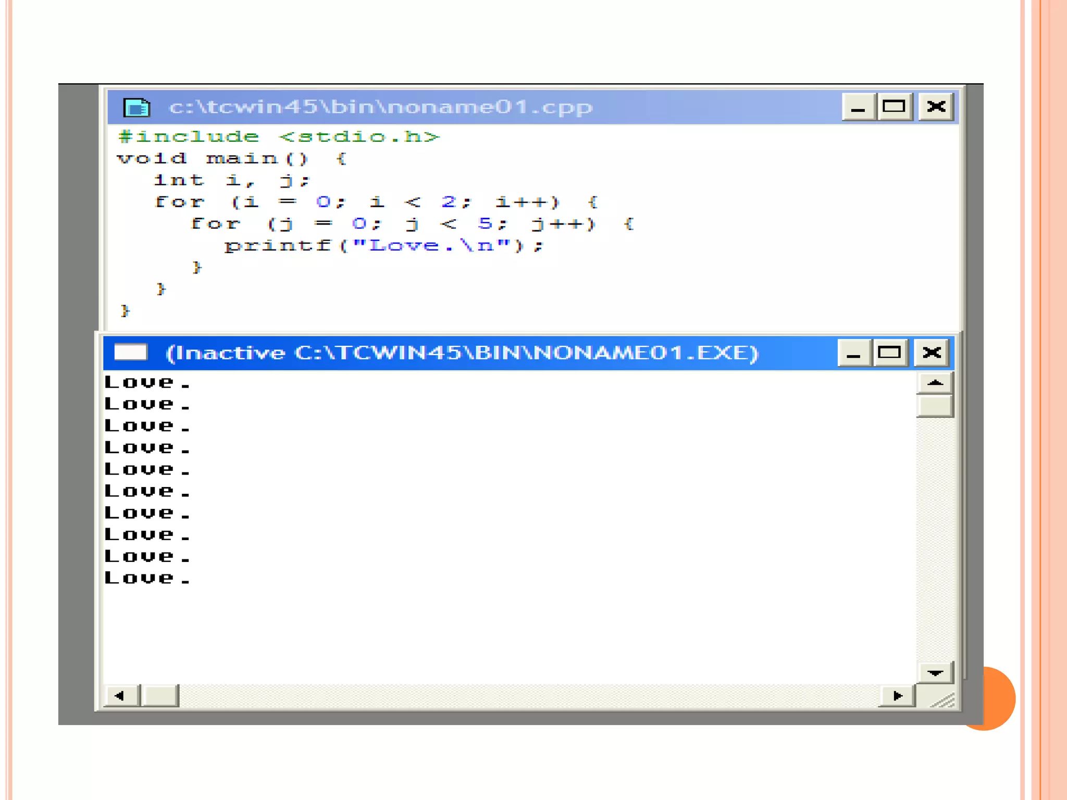Close the noname01.cpp editor window

click(x=936, y=107)
